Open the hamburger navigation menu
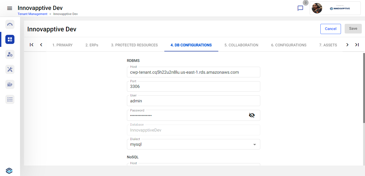365x176 pixels. 10,8
